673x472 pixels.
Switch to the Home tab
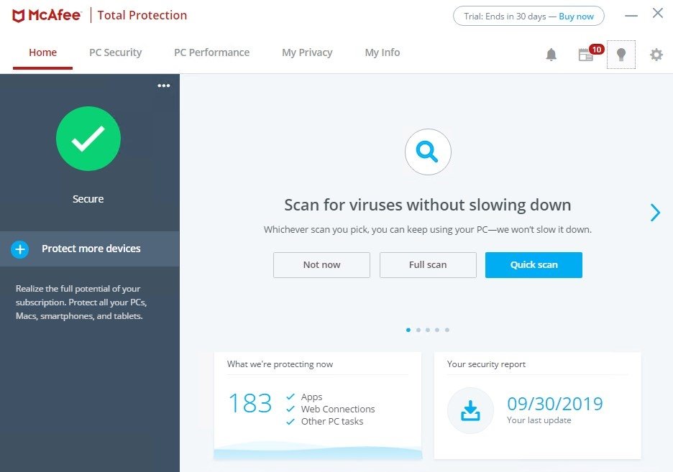pos(42,52)
